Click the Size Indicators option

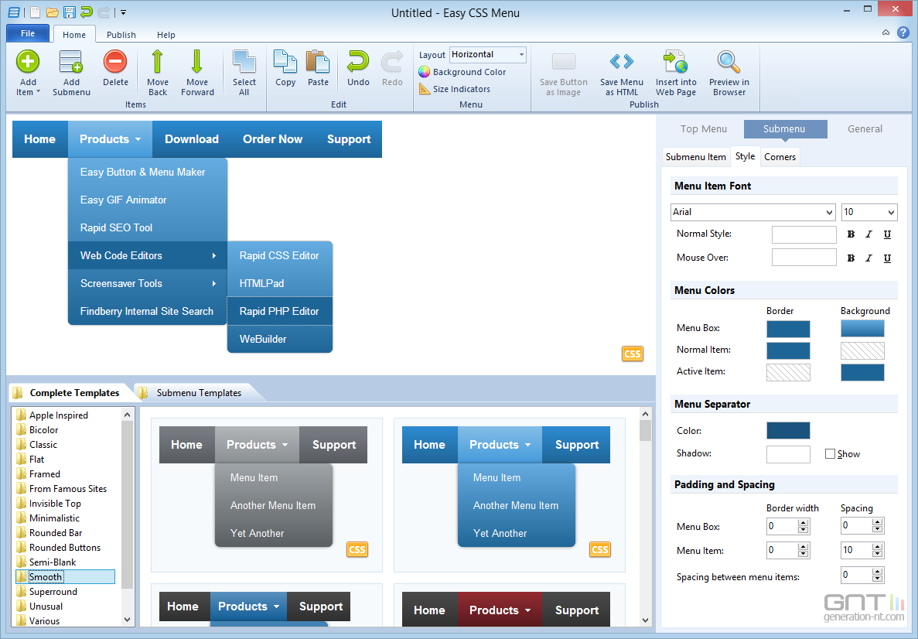pos(461,89)
